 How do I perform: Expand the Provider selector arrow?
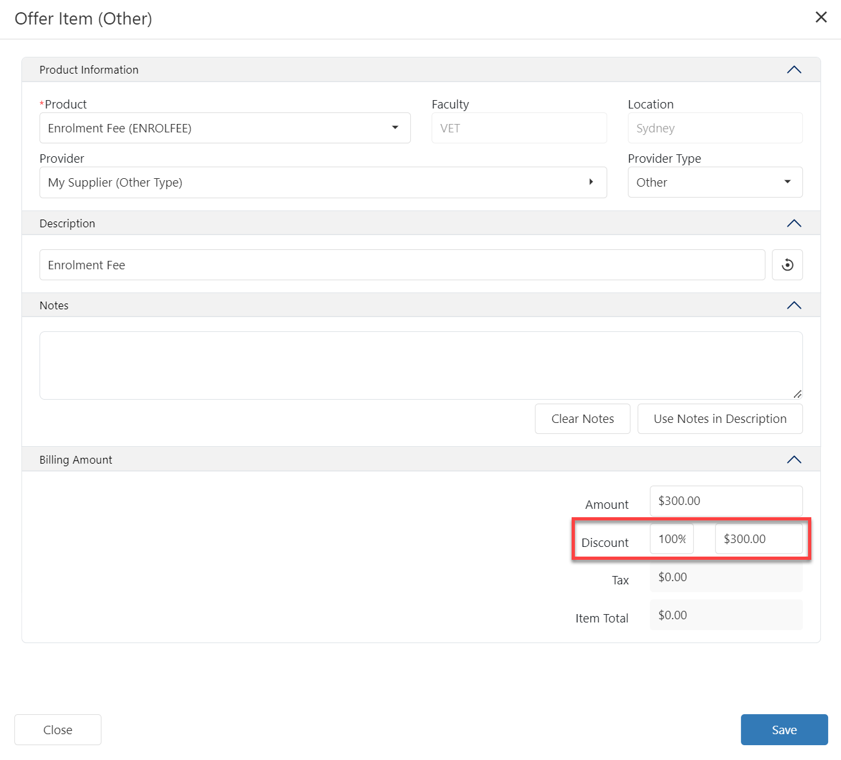pos(590,182)
